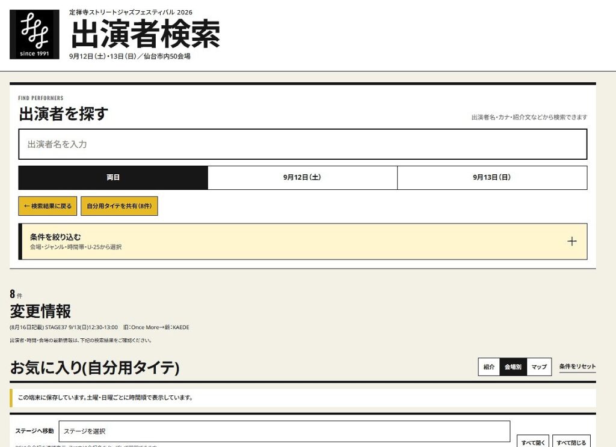
Task: Select the 9月12日(土) tab
Action: coord(303,177)
